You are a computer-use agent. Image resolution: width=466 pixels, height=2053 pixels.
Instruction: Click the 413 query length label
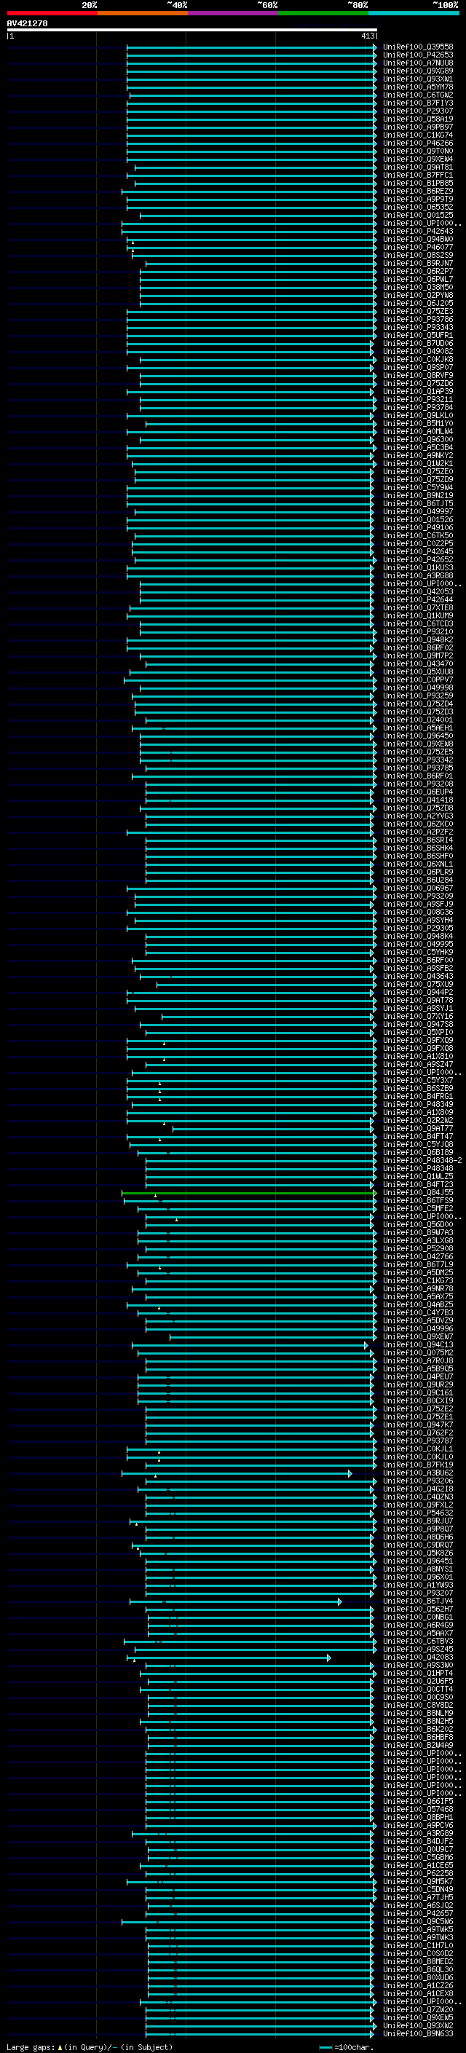[x=367, y=36]
